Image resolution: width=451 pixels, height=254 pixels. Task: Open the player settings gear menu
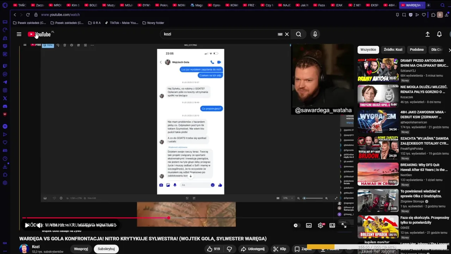[x=320, y=225]
